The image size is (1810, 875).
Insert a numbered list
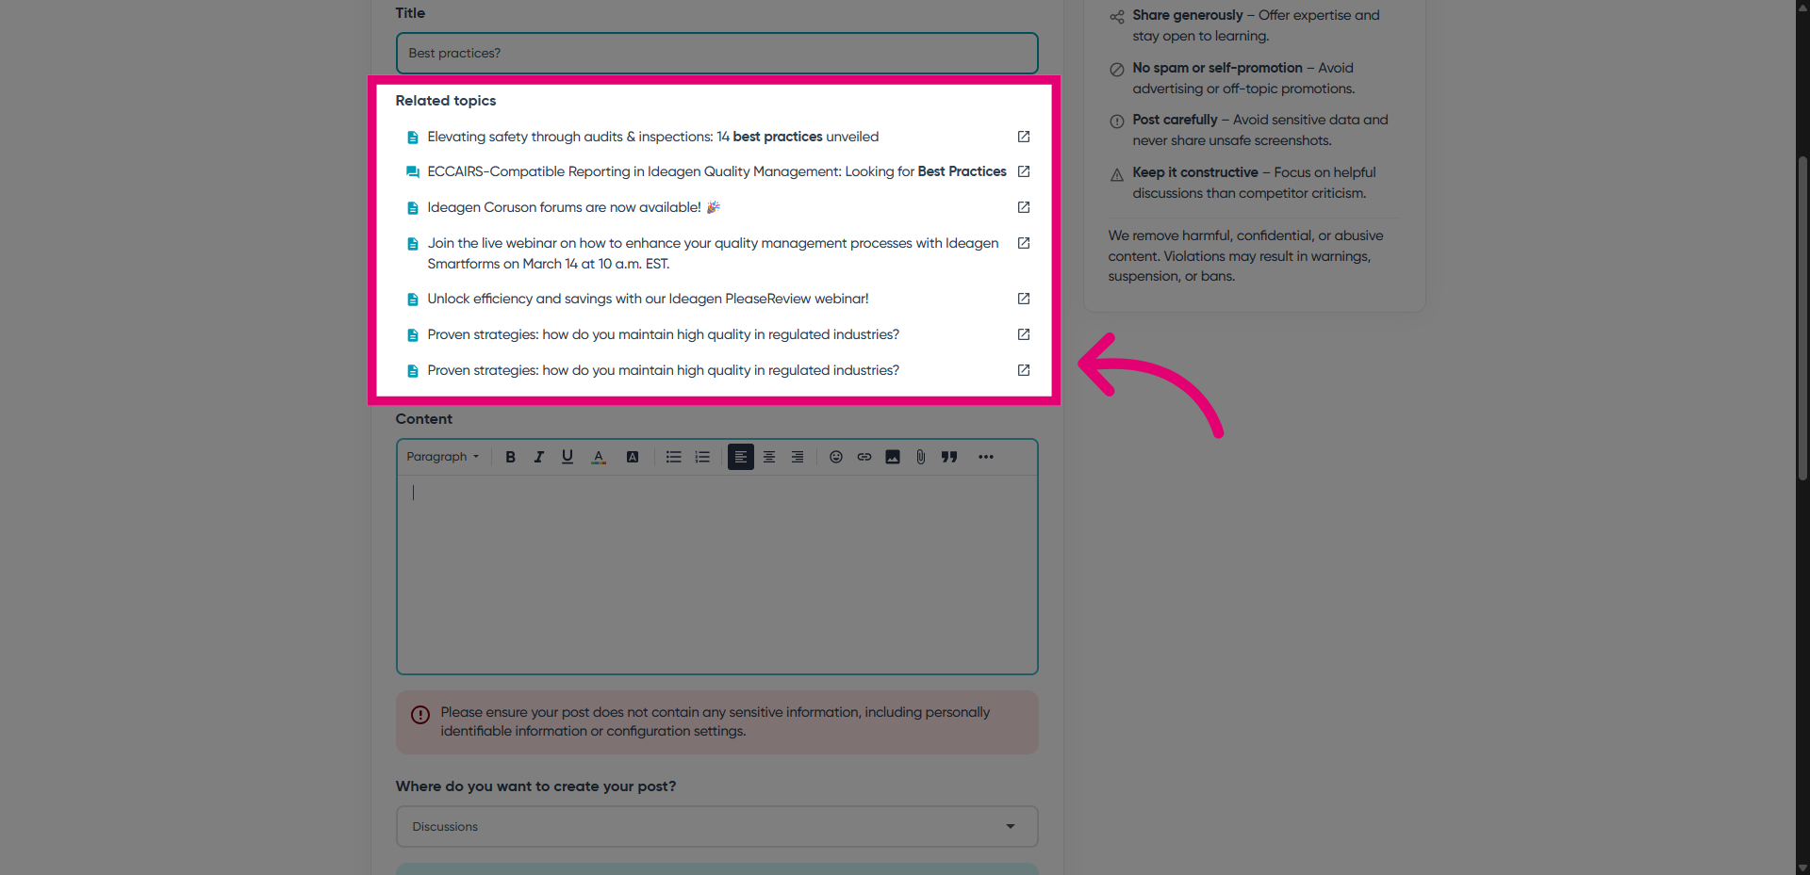pyautogui.click(x=702, y=457)
